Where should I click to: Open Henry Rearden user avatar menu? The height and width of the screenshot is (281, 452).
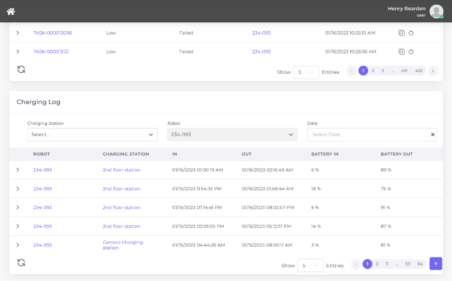[436, 11]
